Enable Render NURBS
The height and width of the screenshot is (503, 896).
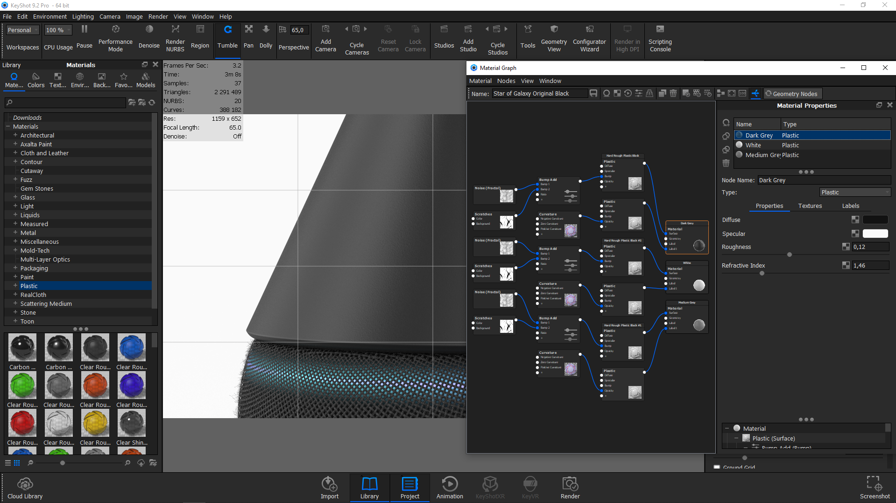(175, 40)
